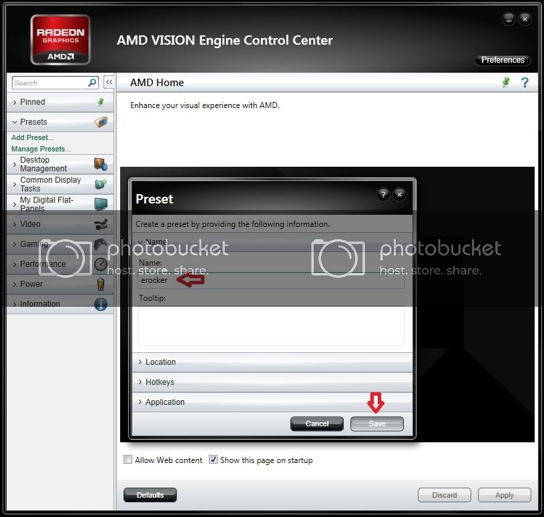
Task: Click the Gaming controller icon
Action: [101, 244]
